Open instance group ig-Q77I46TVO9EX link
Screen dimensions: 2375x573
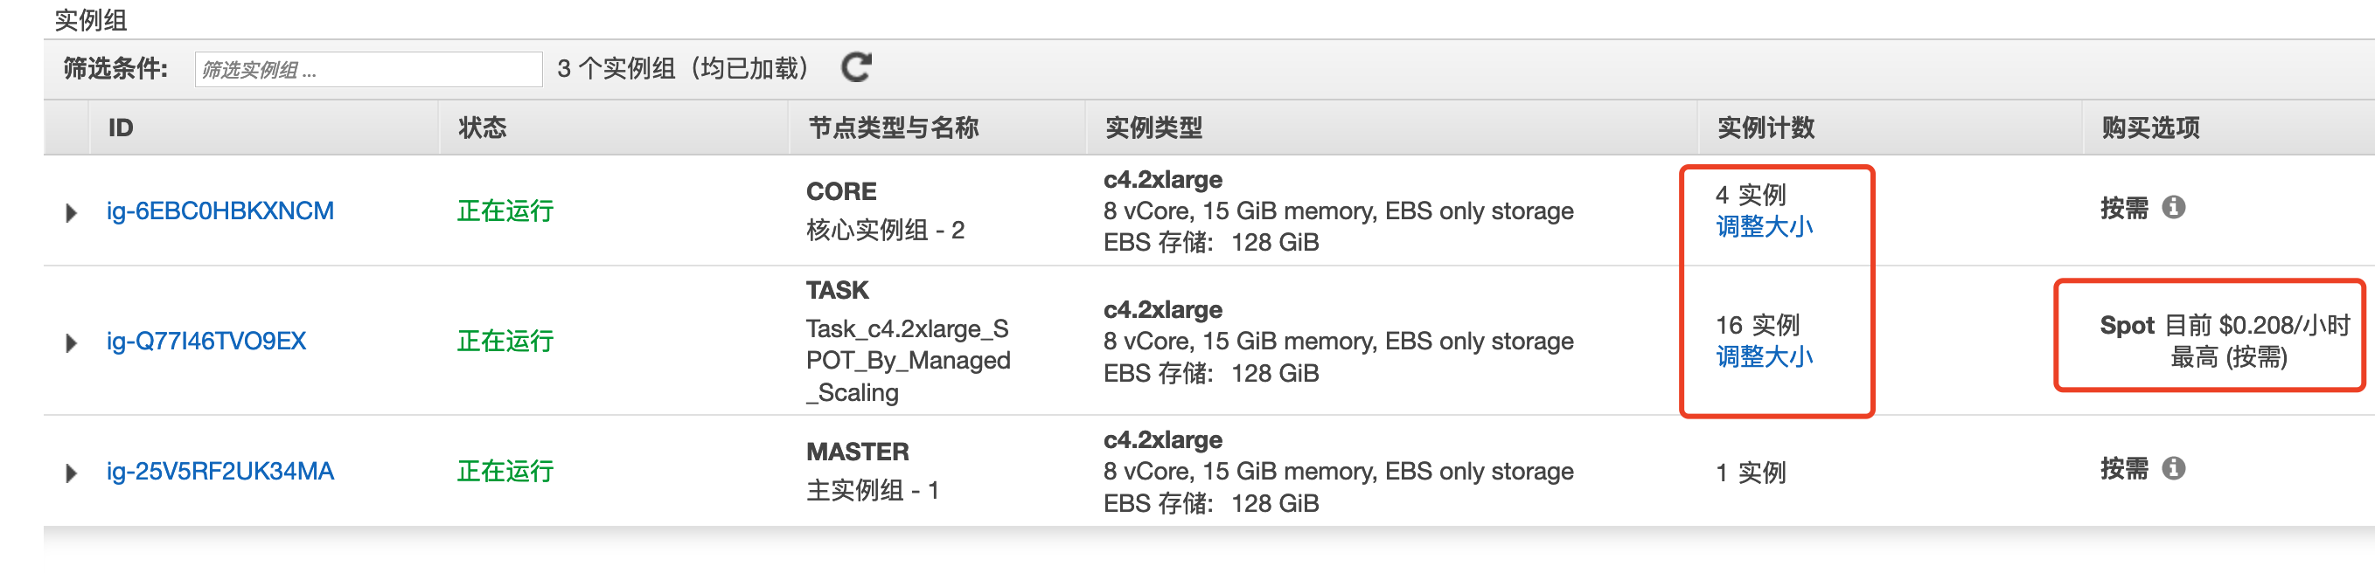[x=205, y=342]
